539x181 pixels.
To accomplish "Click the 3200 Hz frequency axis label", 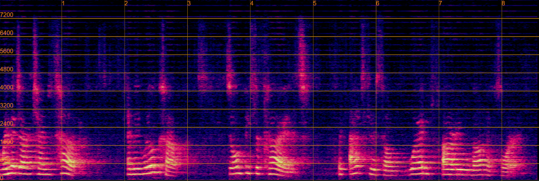I will point(7,105).
